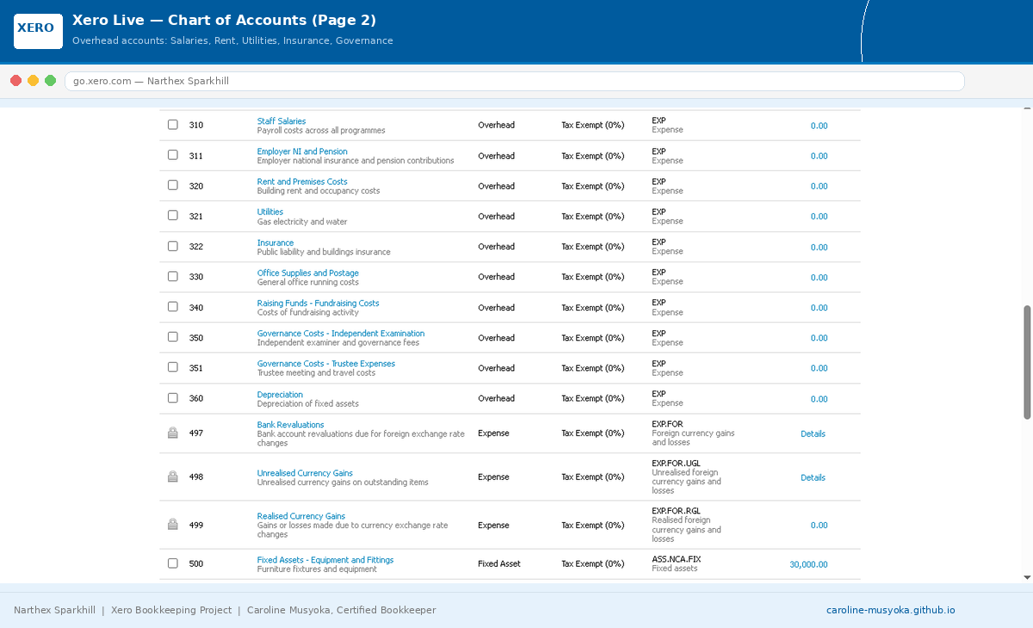Click Details link for Bank Revaluations

(813, 434)
